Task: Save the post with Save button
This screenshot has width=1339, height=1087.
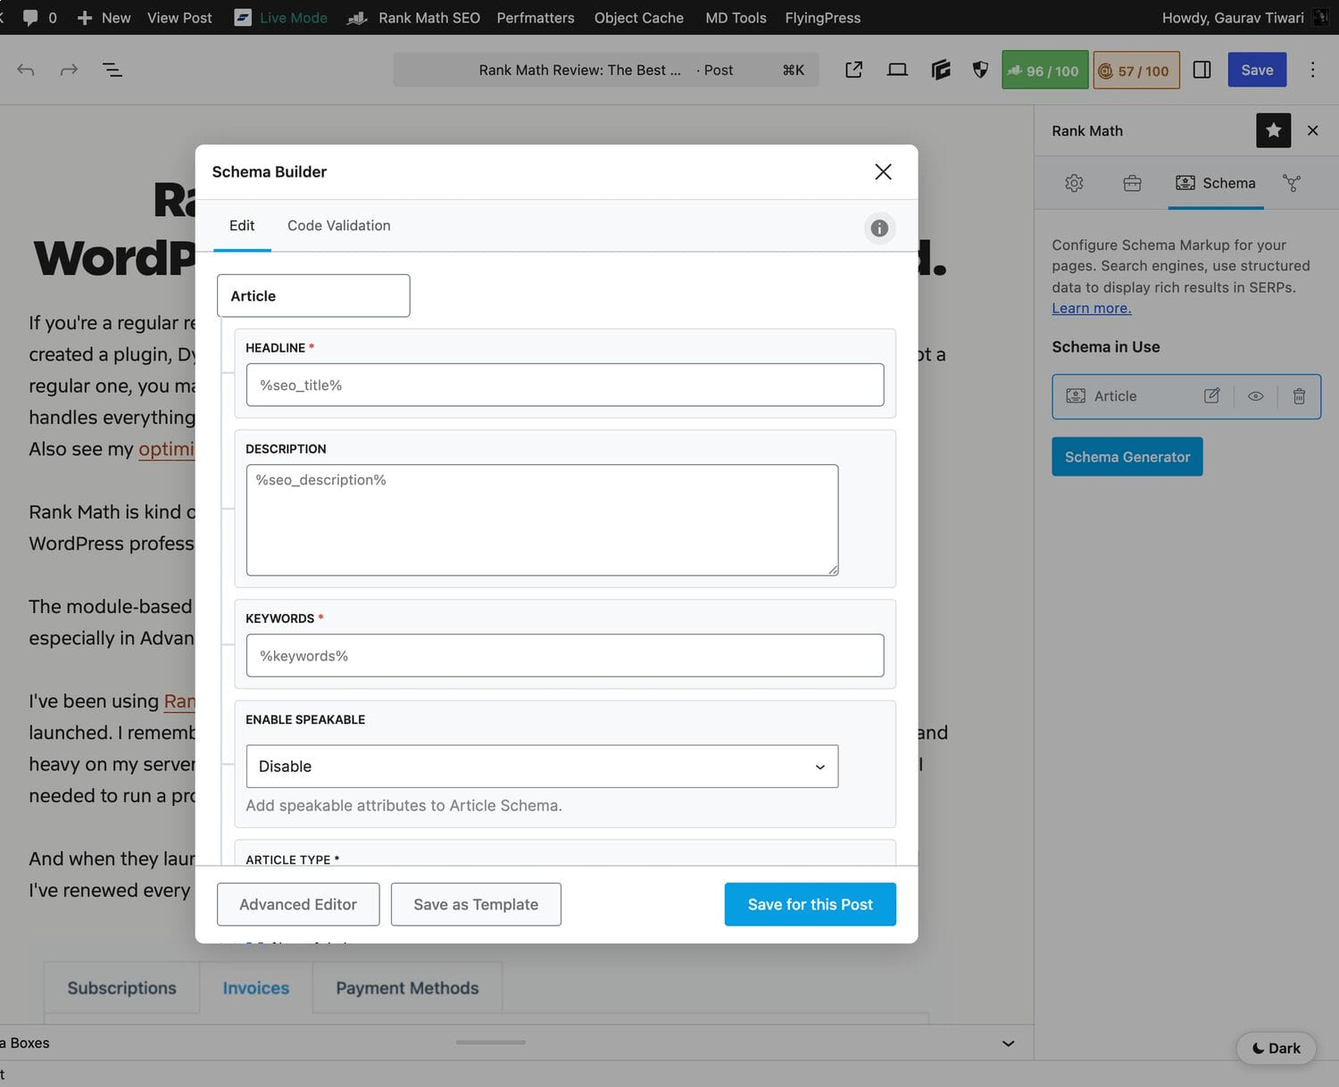Action: tap(1257, 70)
